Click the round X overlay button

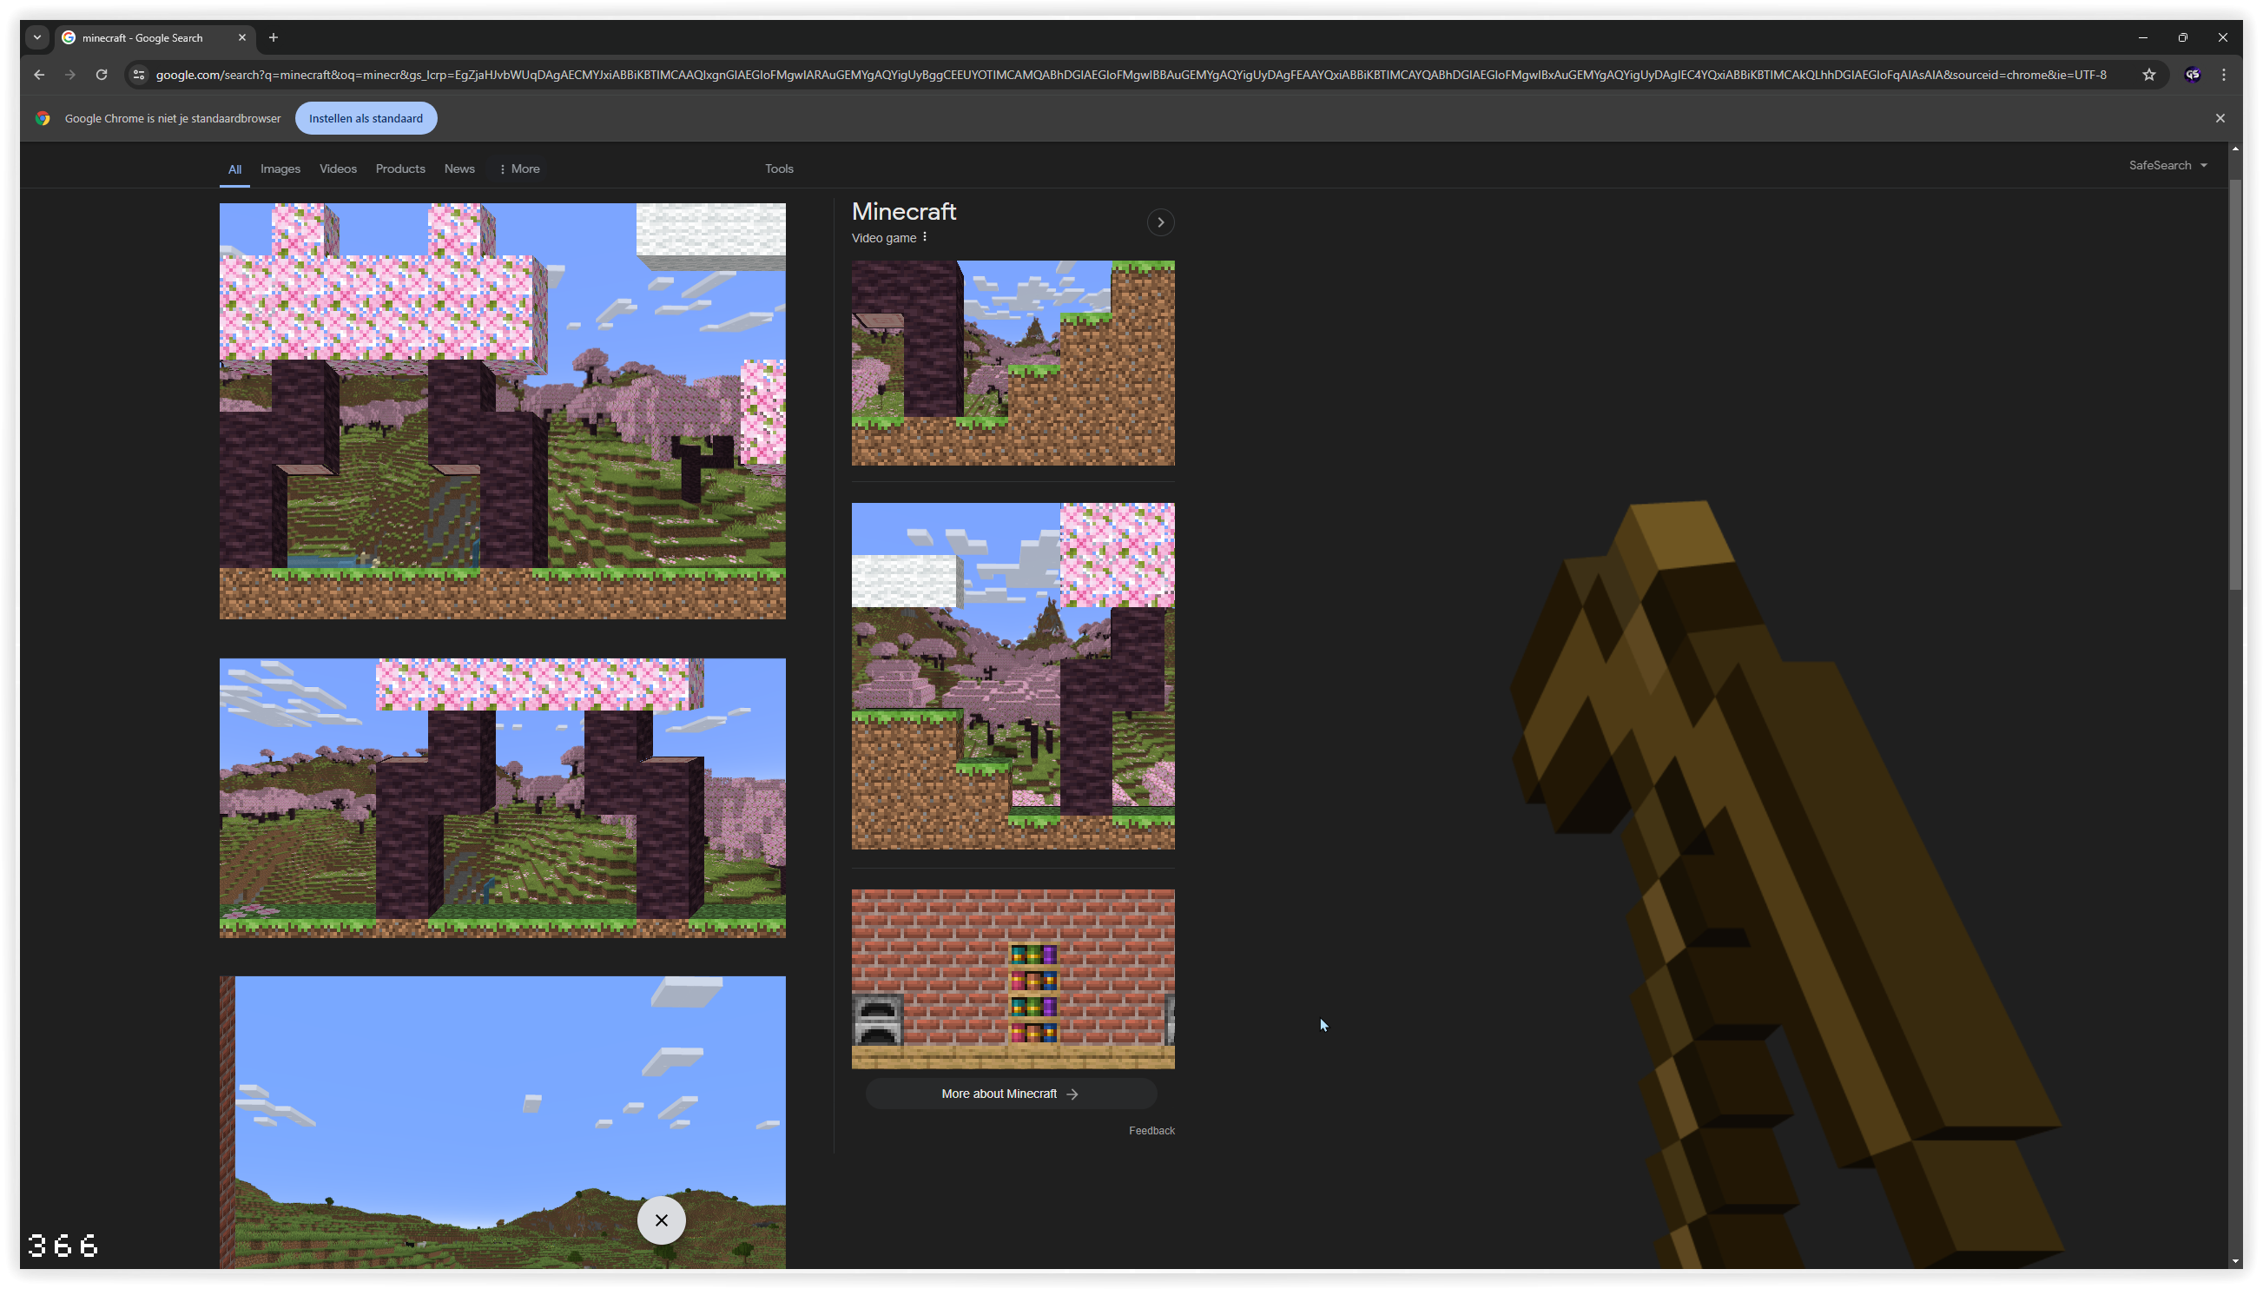pos(661,1220)
